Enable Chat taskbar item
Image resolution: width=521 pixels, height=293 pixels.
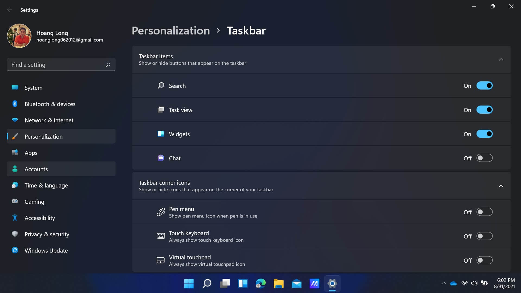click(484, 158)
